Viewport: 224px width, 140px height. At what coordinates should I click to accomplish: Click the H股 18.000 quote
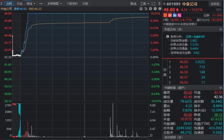click(x=177, y=20)
